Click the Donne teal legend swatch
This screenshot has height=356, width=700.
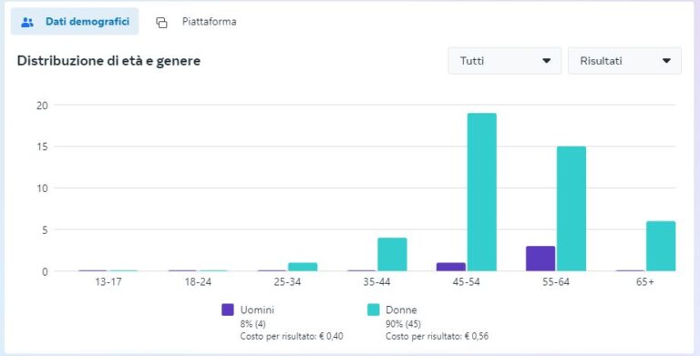pos(373,310)
